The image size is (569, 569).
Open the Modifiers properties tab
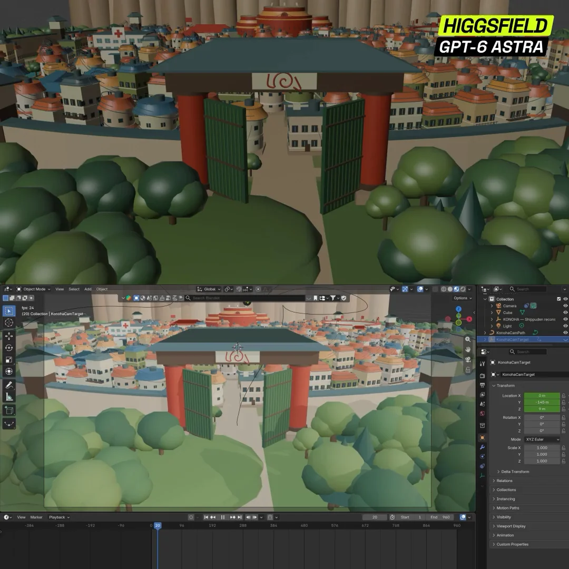coord(482,447)
